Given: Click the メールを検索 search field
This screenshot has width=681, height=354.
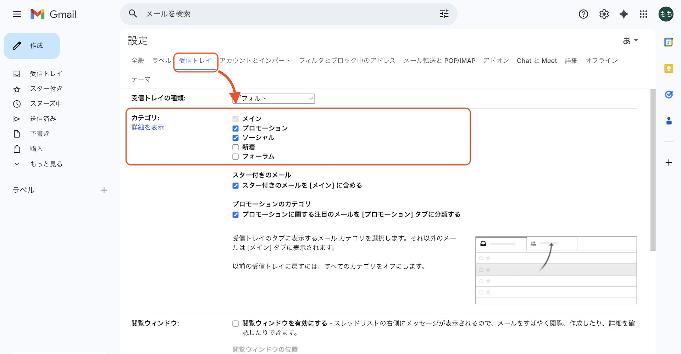Looking at the screenshot, I should pyautogui.click(x=284, y=14).
